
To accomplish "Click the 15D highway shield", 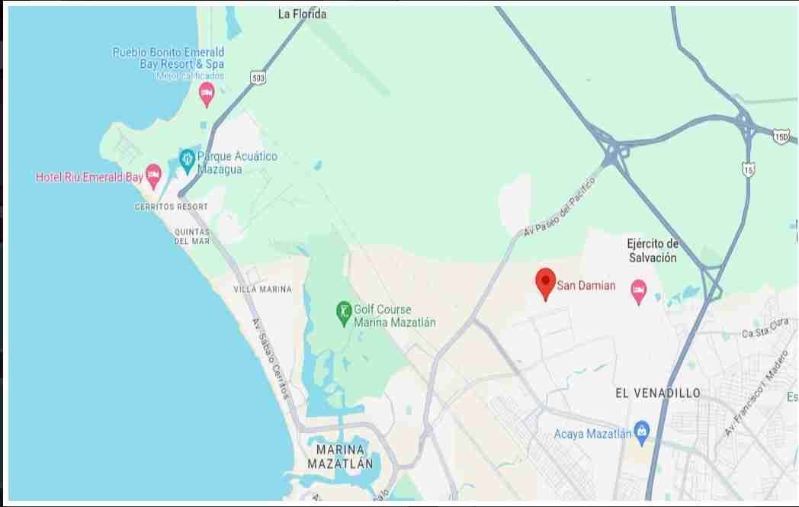I will point(781,136).
